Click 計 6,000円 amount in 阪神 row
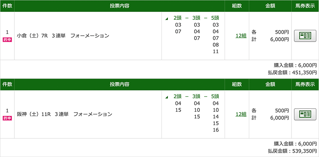Viewport: 319px width, 157px height. [270, 118]
